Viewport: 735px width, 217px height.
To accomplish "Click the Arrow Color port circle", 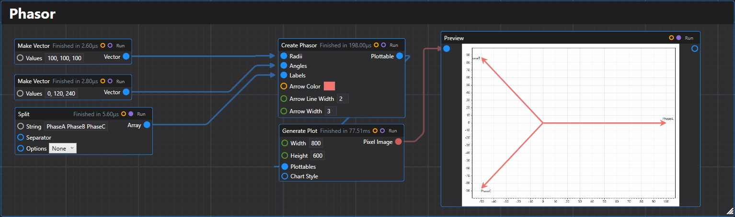I will click(x=284, y=87).
